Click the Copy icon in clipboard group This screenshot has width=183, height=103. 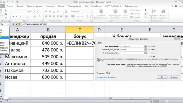(x=6, y=14)
